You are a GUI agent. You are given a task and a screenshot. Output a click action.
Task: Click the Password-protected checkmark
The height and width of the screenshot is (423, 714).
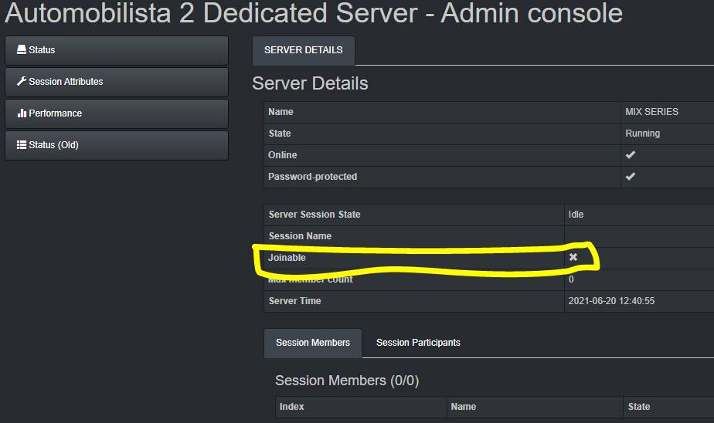(631, 177)
